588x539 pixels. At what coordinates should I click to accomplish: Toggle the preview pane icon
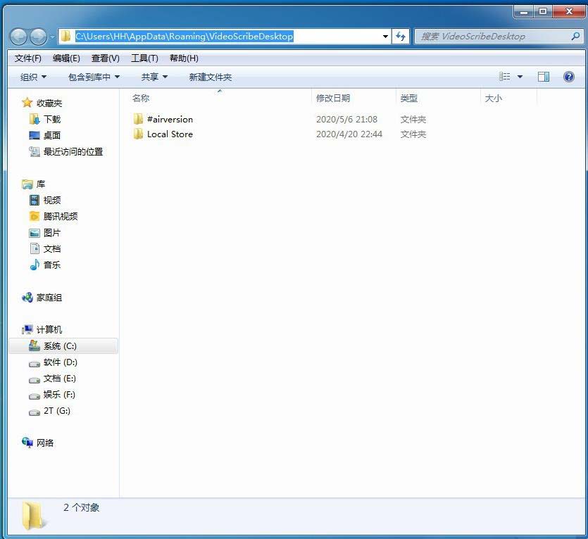544,77
